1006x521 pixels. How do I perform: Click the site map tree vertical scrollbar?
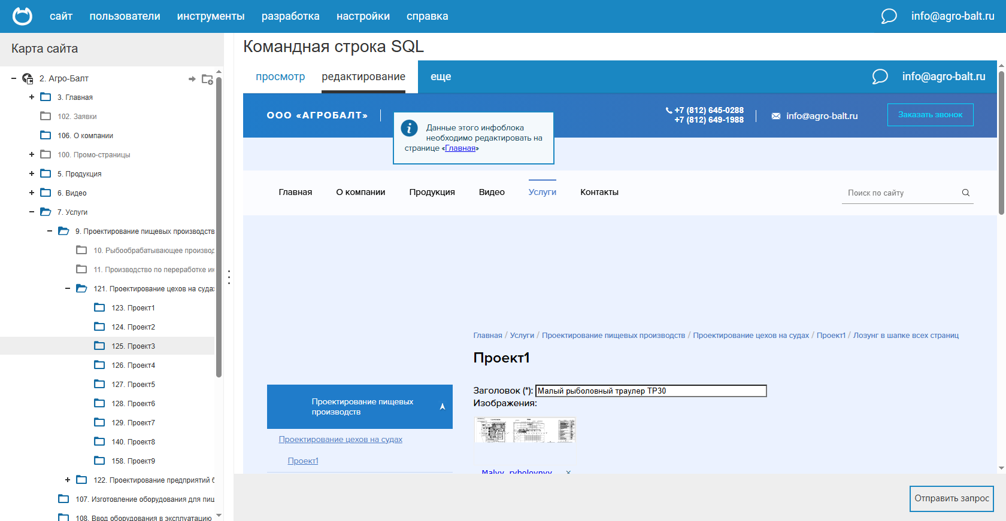click(x=219, y=227)
